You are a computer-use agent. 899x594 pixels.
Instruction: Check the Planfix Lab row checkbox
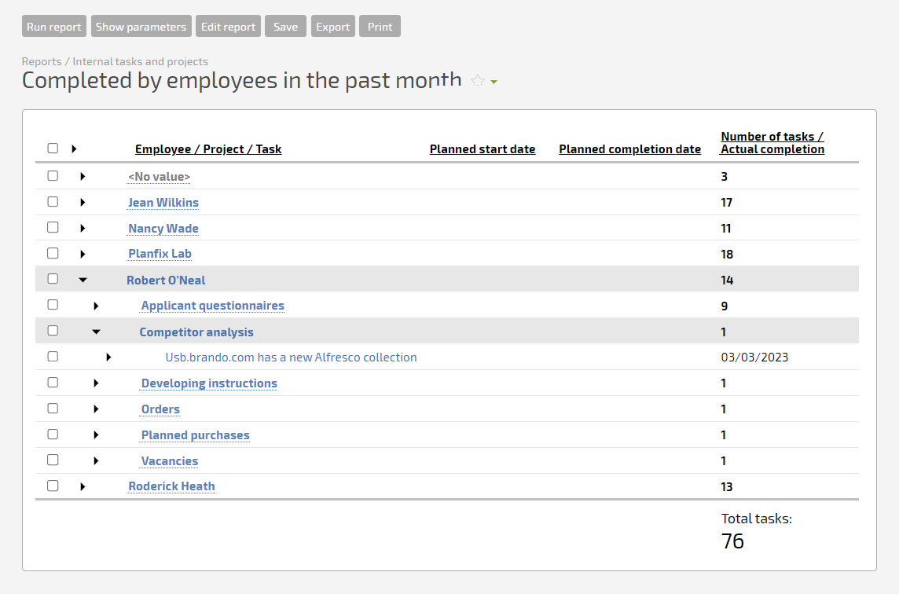point(53,253)
